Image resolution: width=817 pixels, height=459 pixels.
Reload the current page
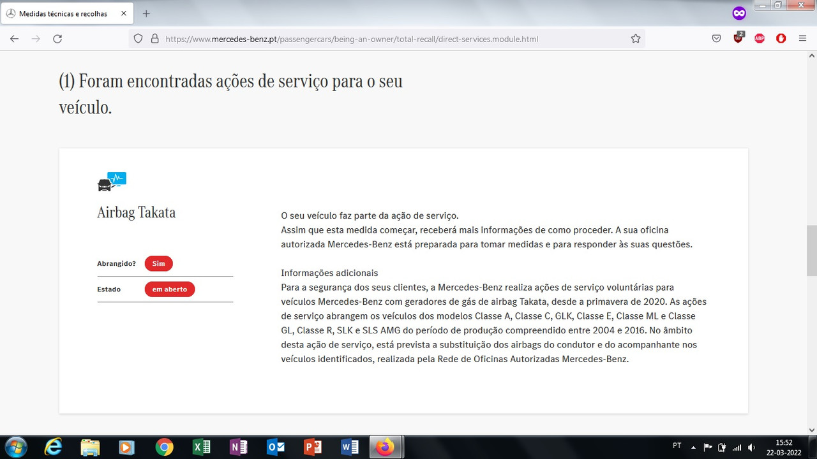57,39
